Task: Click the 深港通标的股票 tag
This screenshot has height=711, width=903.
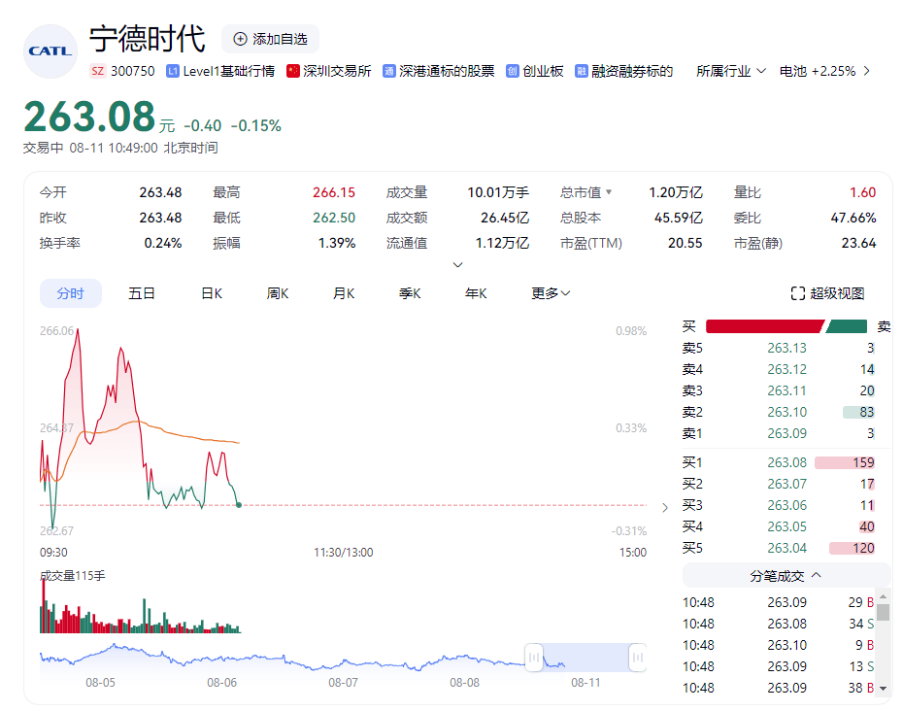Action: pos(447,71)
